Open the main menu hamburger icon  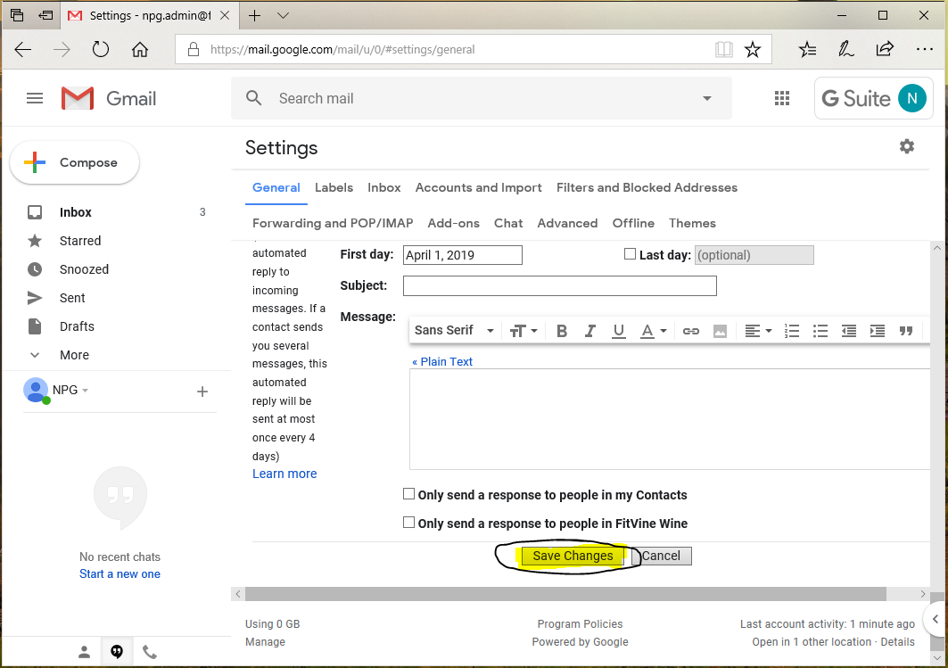[35, 98]
